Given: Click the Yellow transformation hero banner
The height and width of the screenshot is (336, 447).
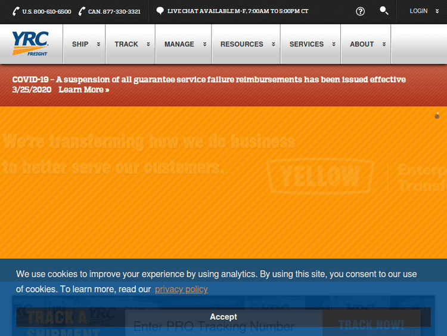Looking at the screenshot, I should pos(223,179).
